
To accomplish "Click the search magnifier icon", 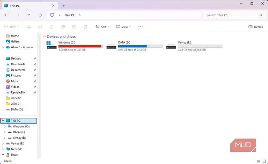I will point(261,15).
